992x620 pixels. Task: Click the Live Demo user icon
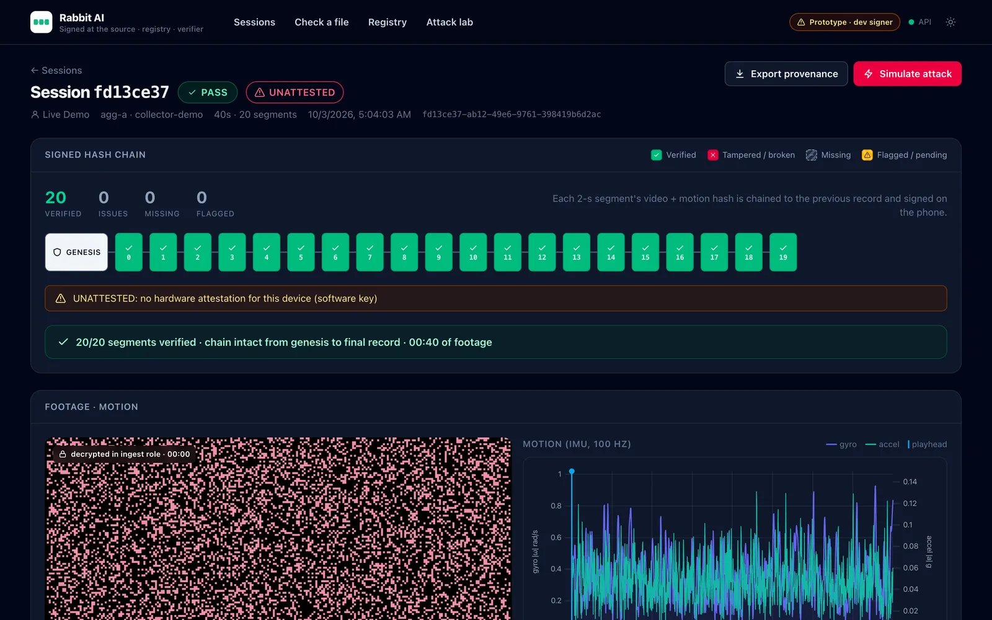tap(35, 115)
